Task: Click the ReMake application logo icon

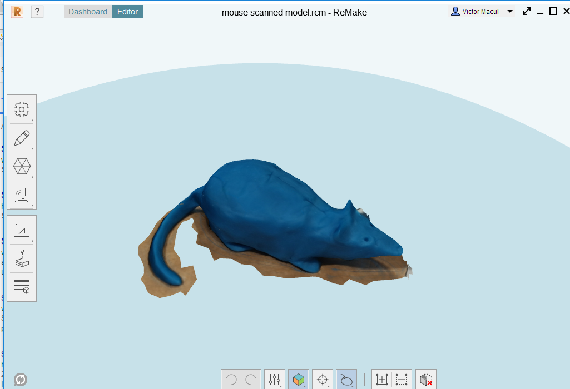Action: click(17, 12)
